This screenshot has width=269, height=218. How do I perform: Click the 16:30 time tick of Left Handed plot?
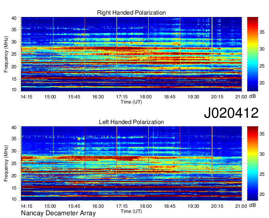(x=98, y=206)
